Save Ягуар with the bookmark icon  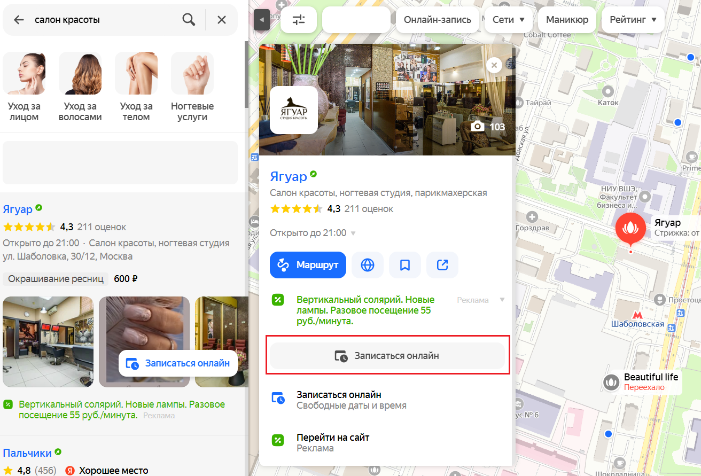coord(405,265)
